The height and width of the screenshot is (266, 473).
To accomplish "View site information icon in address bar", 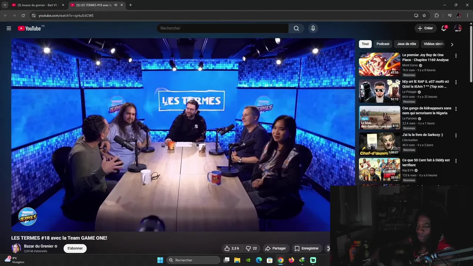I will (33, 16).
